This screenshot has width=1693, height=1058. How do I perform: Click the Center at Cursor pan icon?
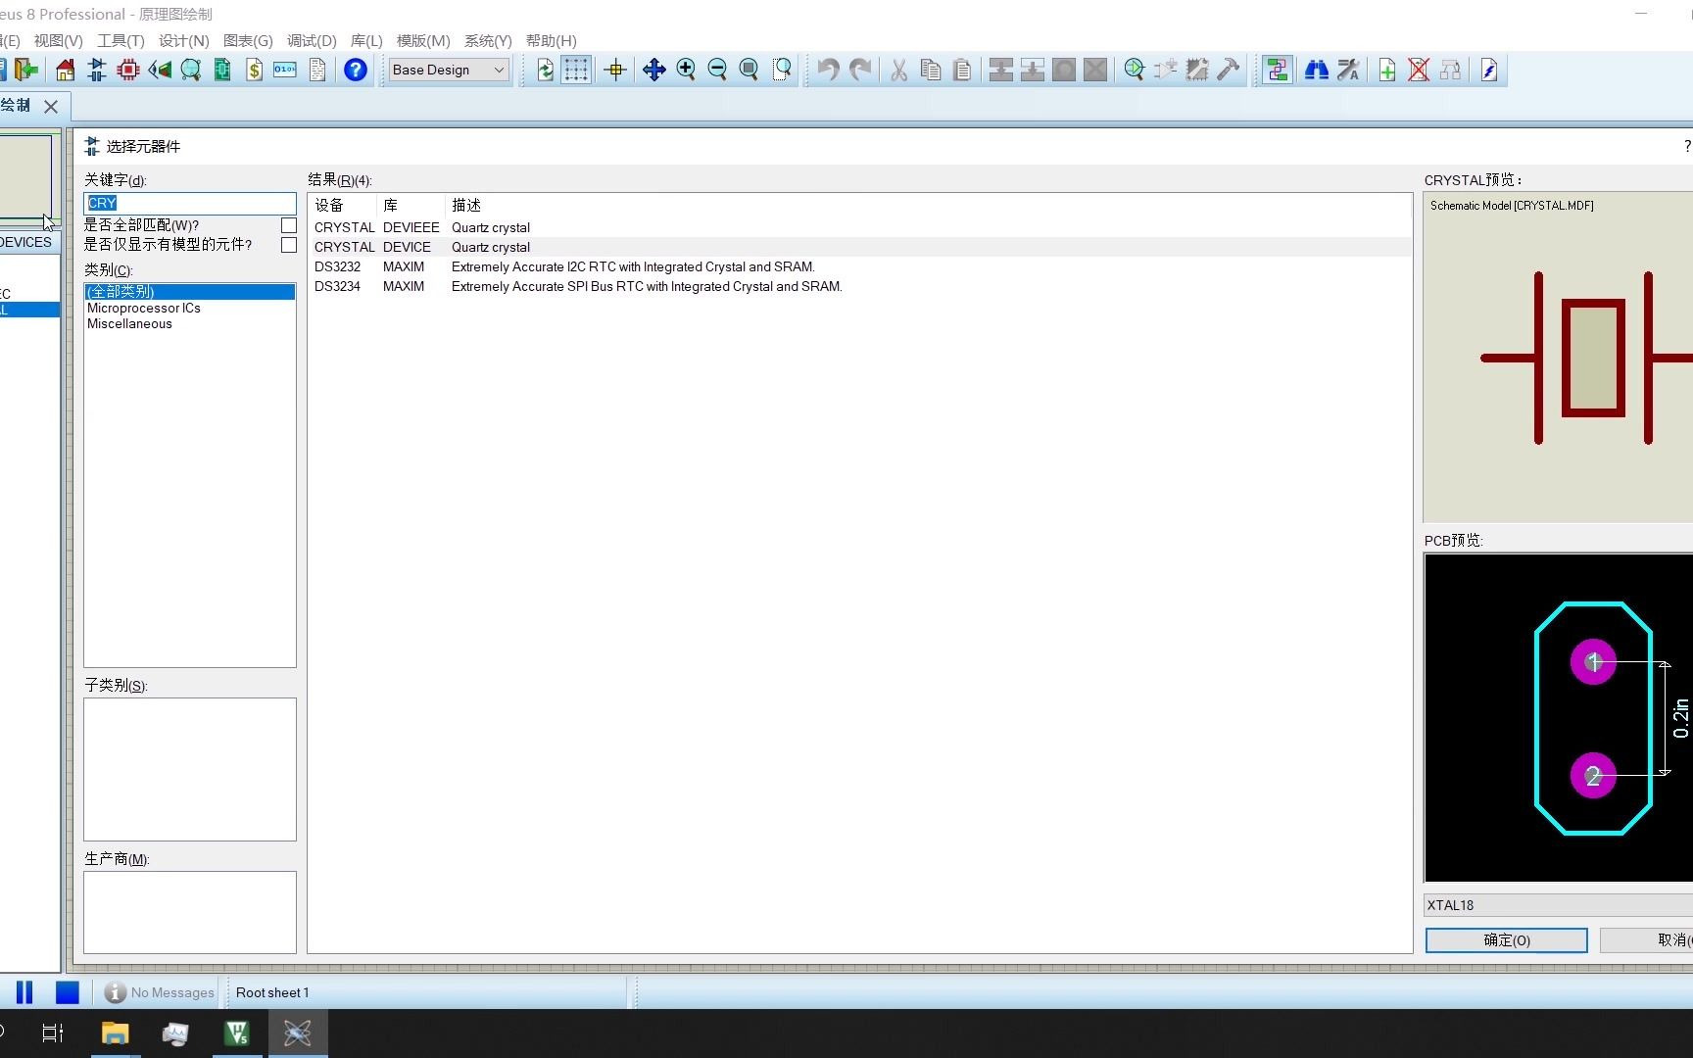tap(653, 70)
